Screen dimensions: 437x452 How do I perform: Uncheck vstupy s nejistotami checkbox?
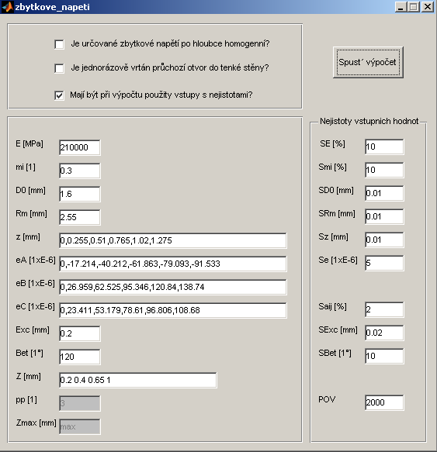[x=59, y=95]
